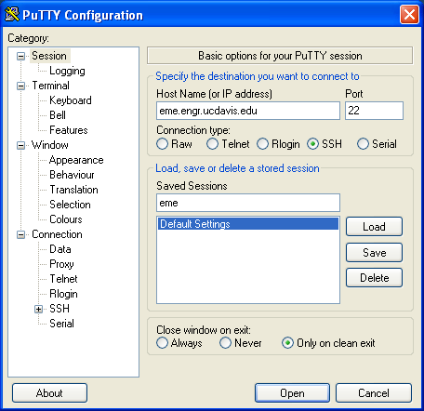Choose Always for close window on exit
This screenshot has height=411, width=424.
162,343
